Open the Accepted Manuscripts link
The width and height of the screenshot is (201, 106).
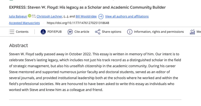pos(24,23)
